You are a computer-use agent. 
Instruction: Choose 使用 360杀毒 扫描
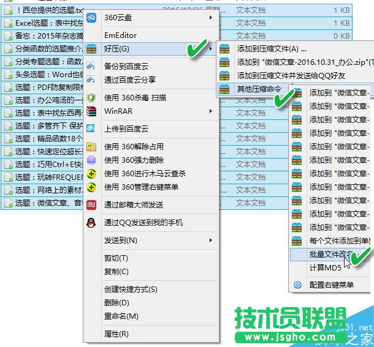point(135,98)
